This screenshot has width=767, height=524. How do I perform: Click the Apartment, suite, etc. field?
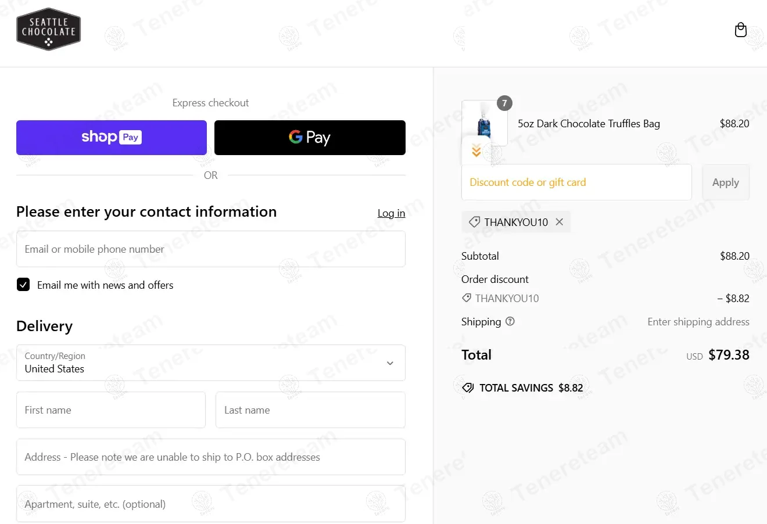(211, 504)
